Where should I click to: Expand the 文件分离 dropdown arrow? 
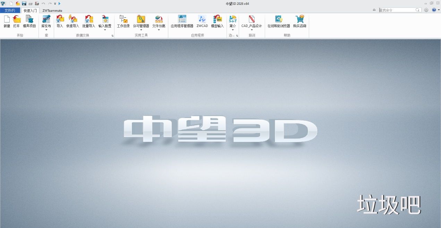click(159, 30)
